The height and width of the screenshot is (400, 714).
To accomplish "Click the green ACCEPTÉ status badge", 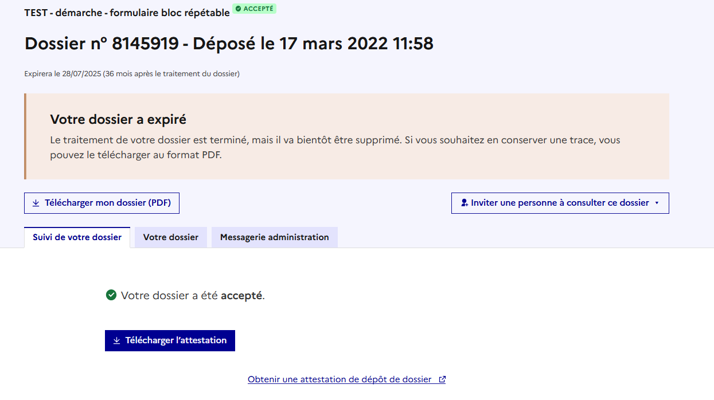I will 254,9.
